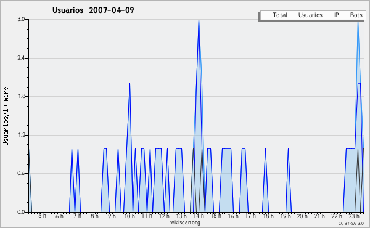Viewport: 370px width, 228px height.
Task: Click the '6 h' x-axis label
Action: (59, 216)
